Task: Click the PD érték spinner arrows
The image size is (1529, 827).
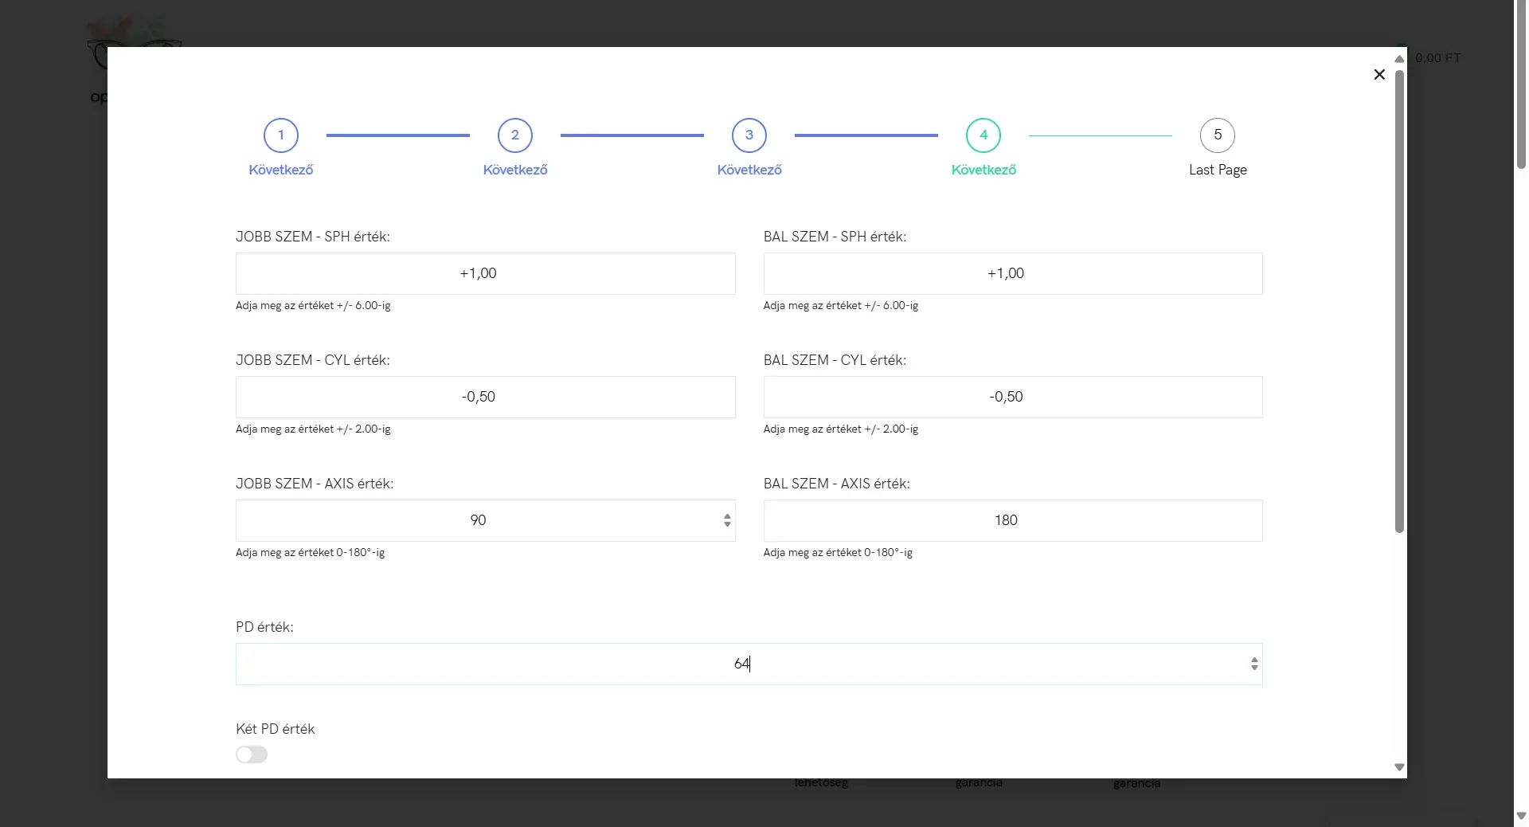Action: pyautogui.click(x=1253, y=664)
